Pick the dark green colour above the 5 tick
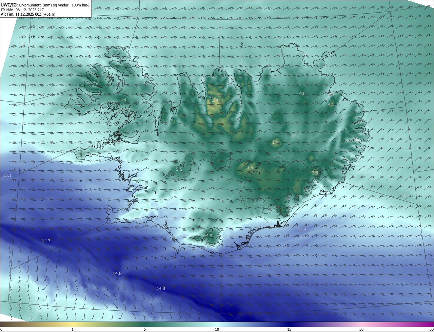434x332 pixels. pyautogui.click(x=145, y=324)
